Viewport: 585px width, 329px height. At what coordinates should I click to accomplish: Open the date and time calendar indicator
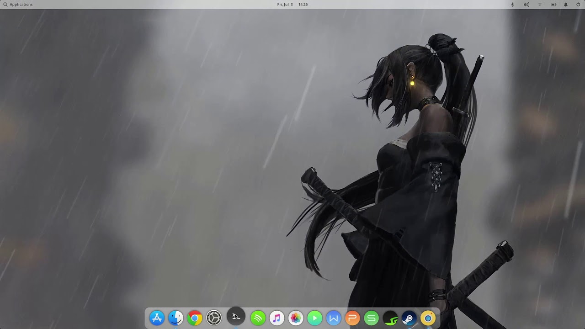(x=292, y=4)
